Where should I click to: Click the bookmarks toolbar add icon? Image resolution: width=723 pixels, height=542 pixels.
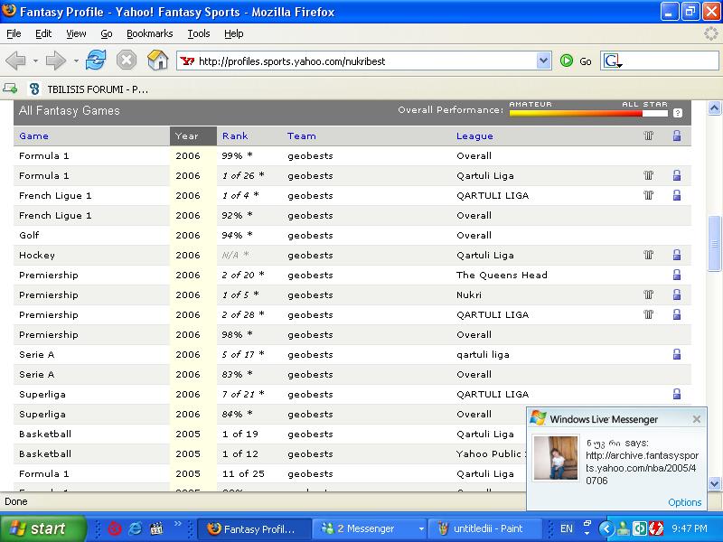pyautogui.click(x=10, y=89)
